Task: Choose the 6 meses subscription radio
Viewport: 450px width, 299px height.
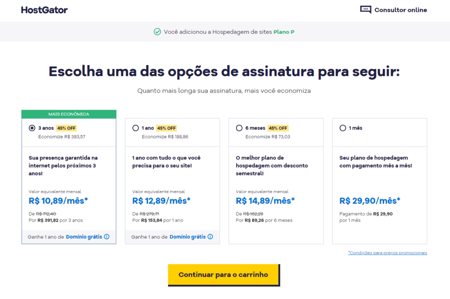Action: (x=239, y=128)
